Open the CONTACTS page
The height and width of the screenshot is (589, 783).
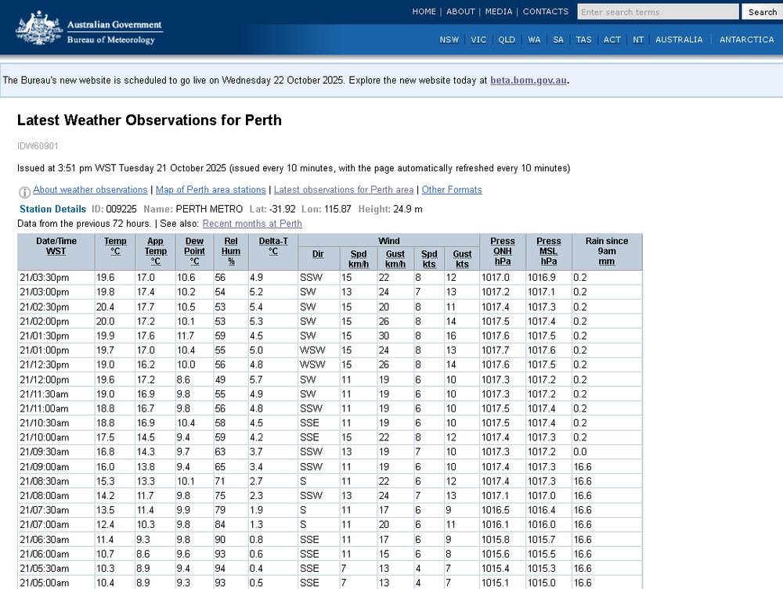545,12
